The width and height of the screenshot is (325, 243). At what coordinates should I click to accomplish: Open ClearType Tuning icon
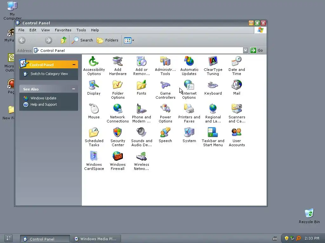[213, 66]
